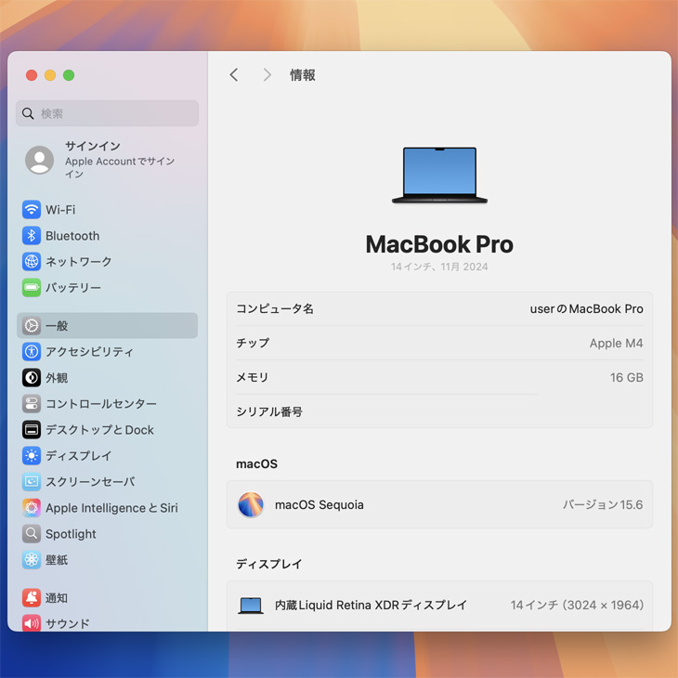Click the 情報 page title

coord(303,75)
